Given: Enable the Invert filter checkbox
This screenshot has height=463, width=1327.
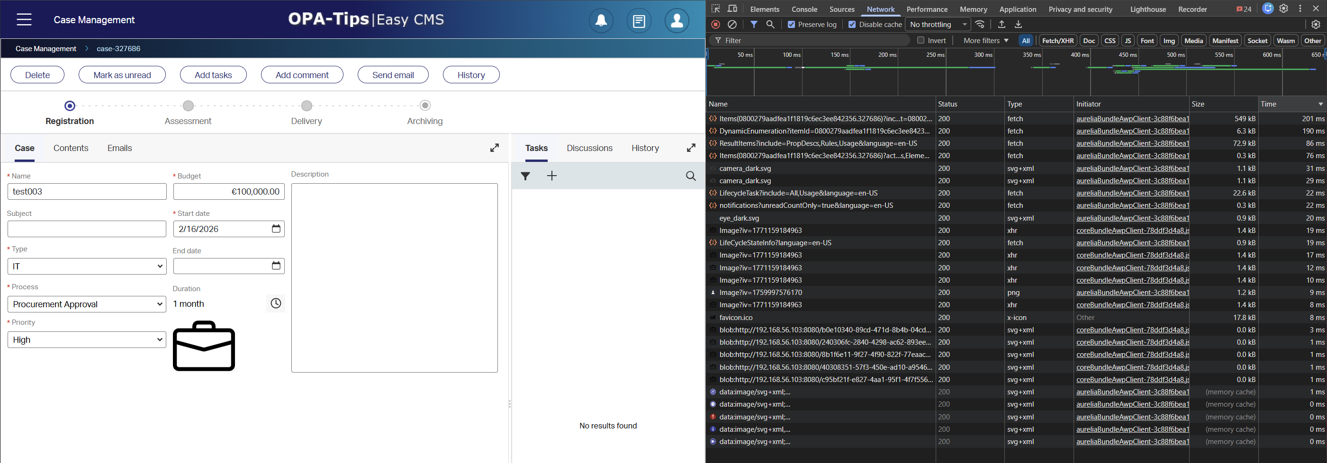Looking at the screenshot, I should click(x=921, y=40).
